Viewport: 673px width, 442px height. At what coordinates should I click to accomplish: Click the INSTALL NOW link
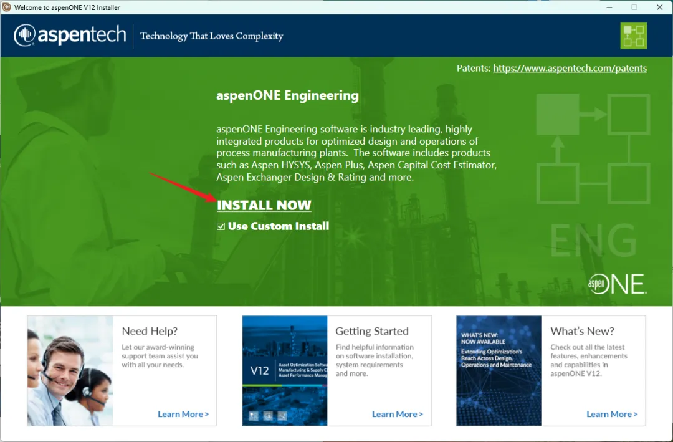(264, 205)
